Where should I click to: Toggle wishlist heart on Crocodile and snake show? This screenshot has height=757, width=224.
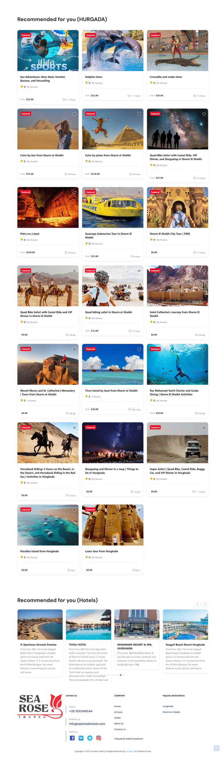click(x=204, y=35)
